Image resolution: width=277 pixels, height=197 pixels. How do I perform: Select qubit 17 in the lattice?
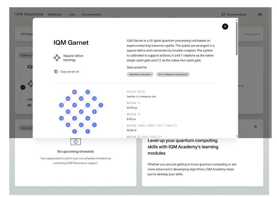coord(88,92)
